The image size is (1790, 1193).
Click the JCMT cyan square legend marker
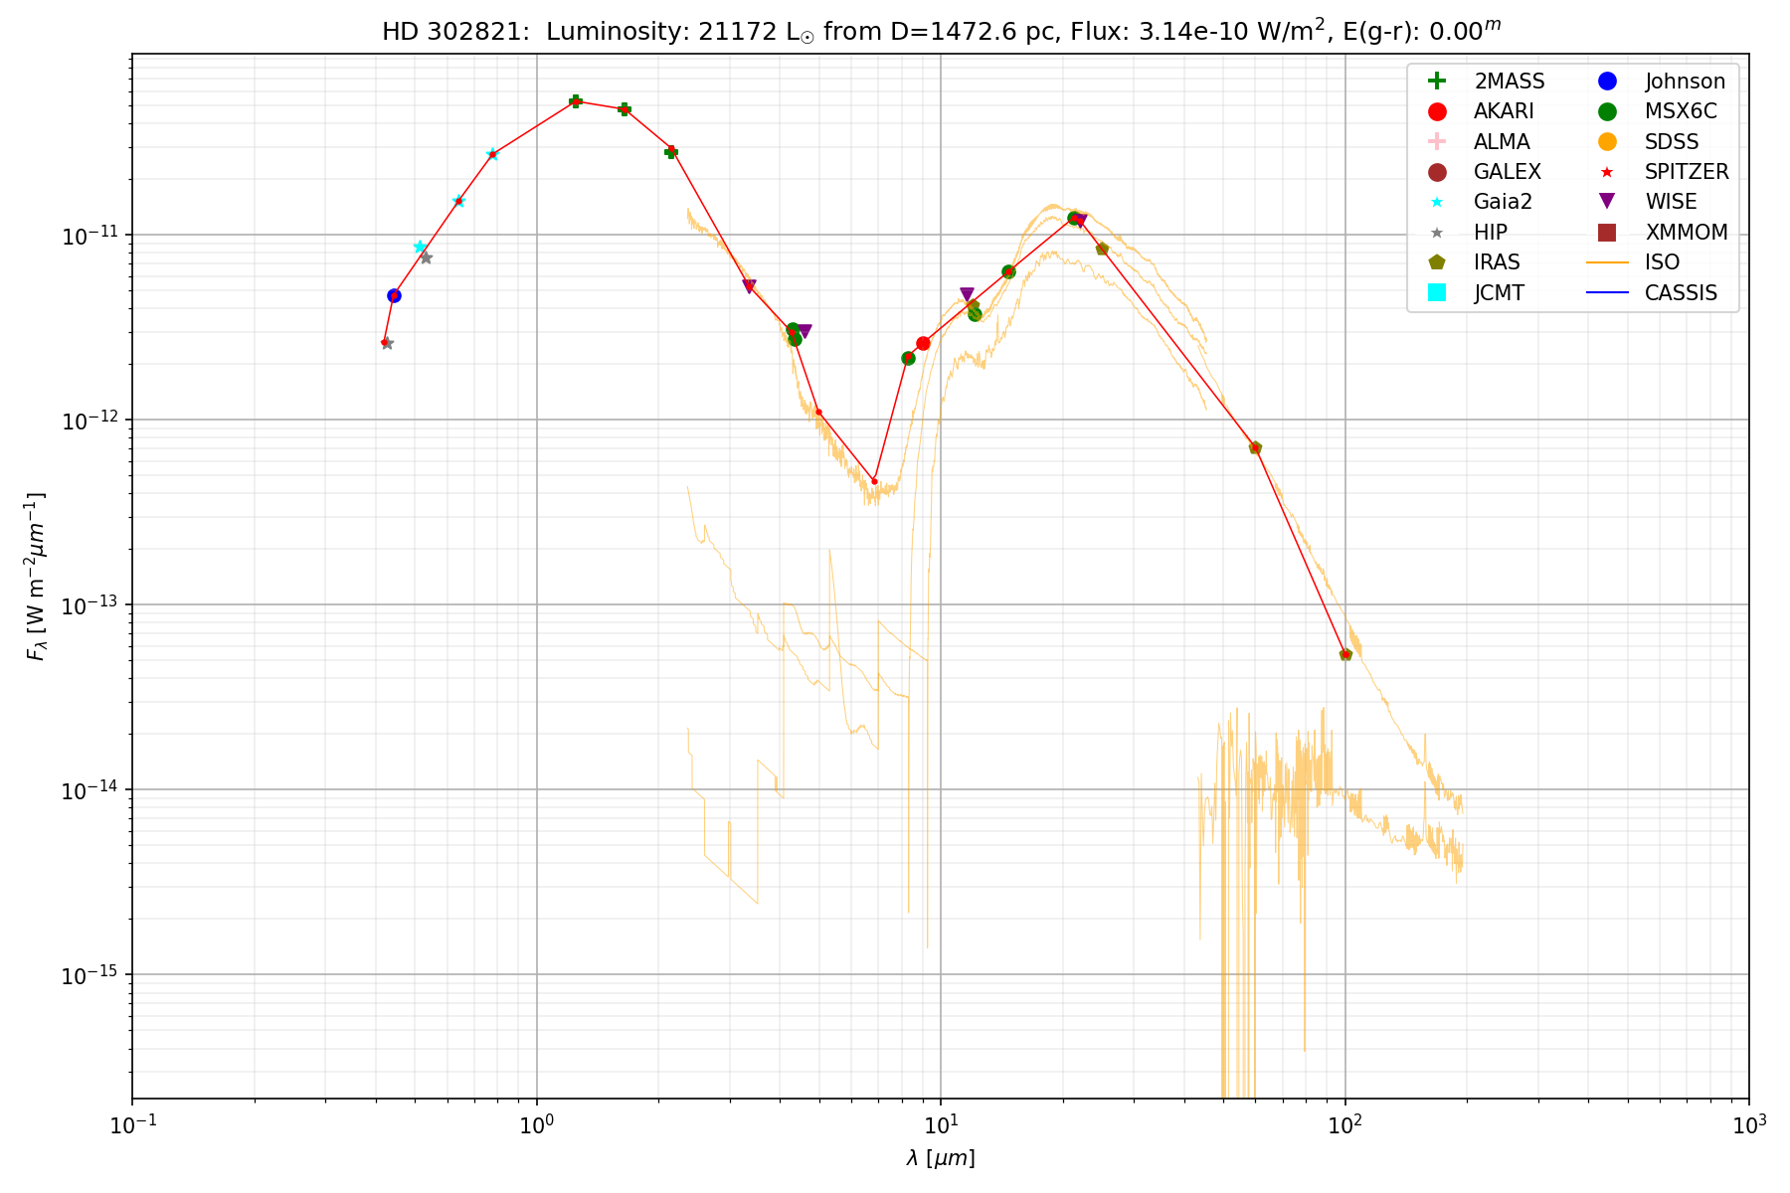tap(1436, 292)
